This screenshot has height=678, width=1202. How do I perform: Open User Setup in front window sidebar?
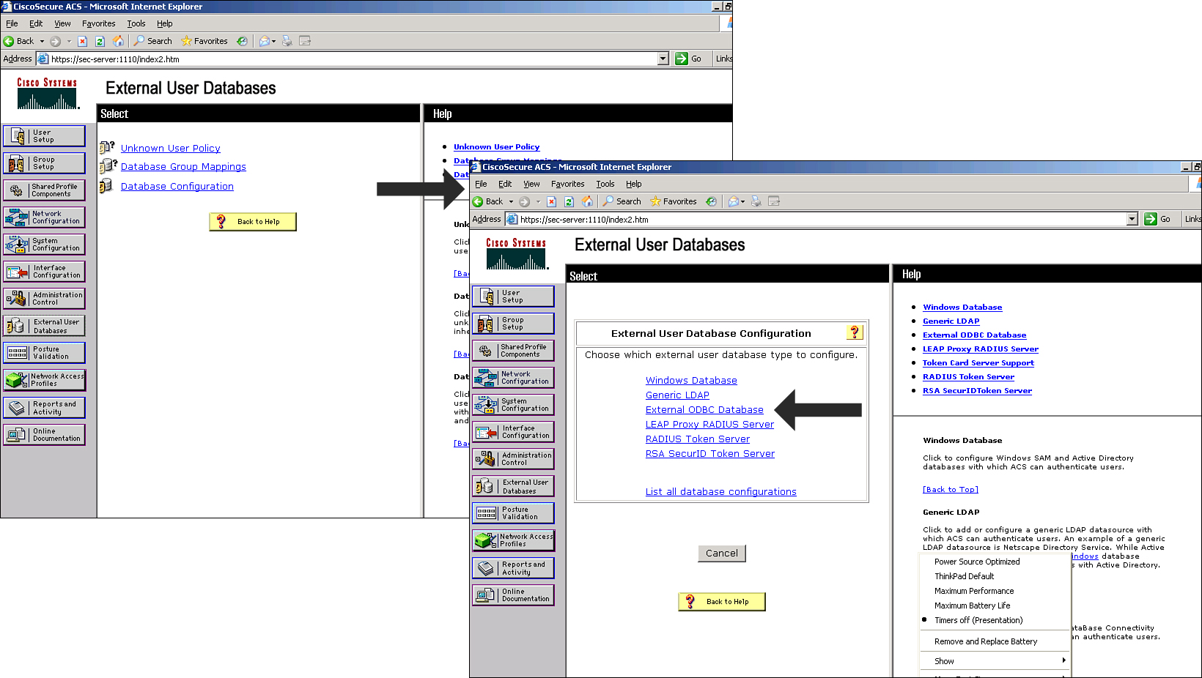(513, 297)
